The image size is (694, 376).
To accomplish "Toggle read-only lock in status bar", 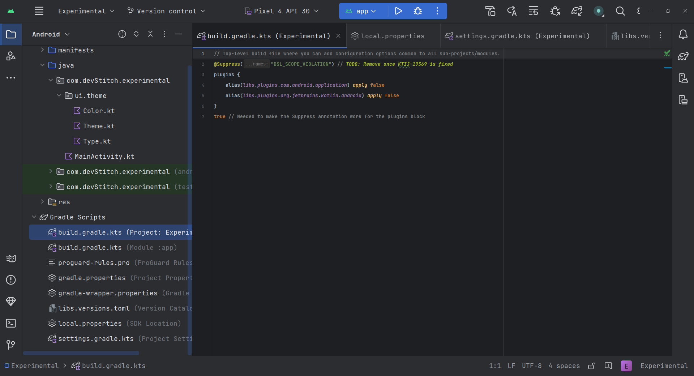I will [592, 366].
